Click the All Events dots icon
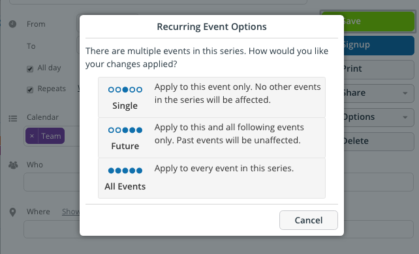The image size is (419, 254). (125, 171)
